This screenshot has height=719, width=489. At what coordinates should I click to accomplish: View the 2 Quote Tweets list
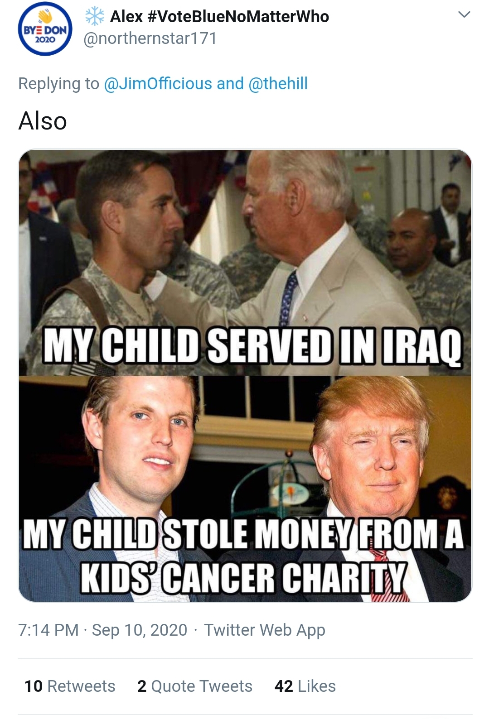pyautogui.click(x=195, y=686)
